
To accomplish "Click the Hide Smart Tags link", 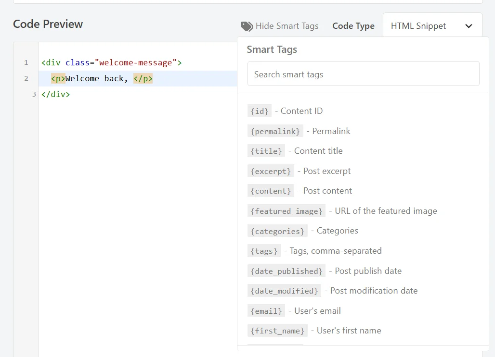I will 279,26.
